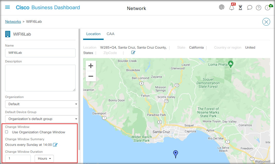Zoom in on the map
The width and height of the screenshot is (275, 164).
[x=91, y=66]
